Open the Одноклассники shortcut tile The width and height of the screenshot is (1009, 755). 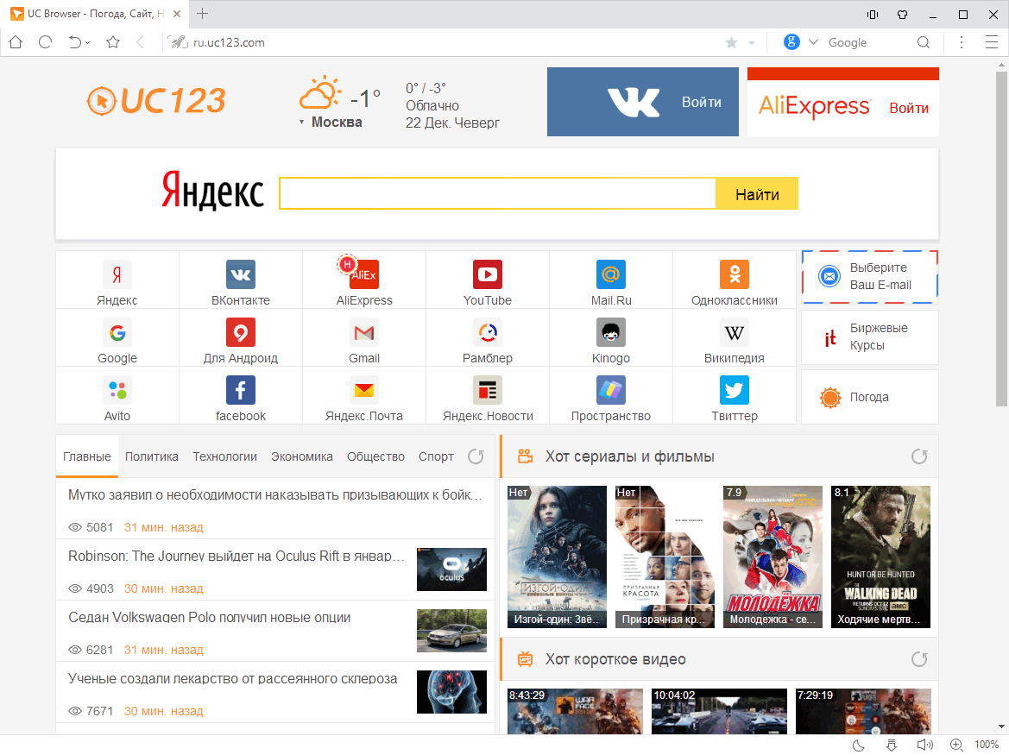point(735,280)
